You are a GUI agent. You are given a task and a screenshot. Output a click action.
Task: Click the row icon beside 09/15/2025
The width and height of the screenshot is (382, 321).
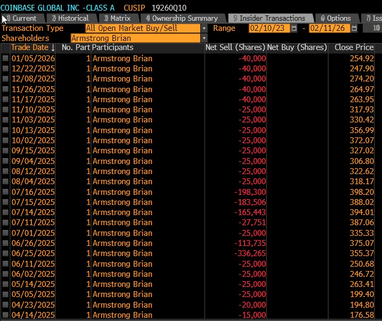tap(5, 151)
